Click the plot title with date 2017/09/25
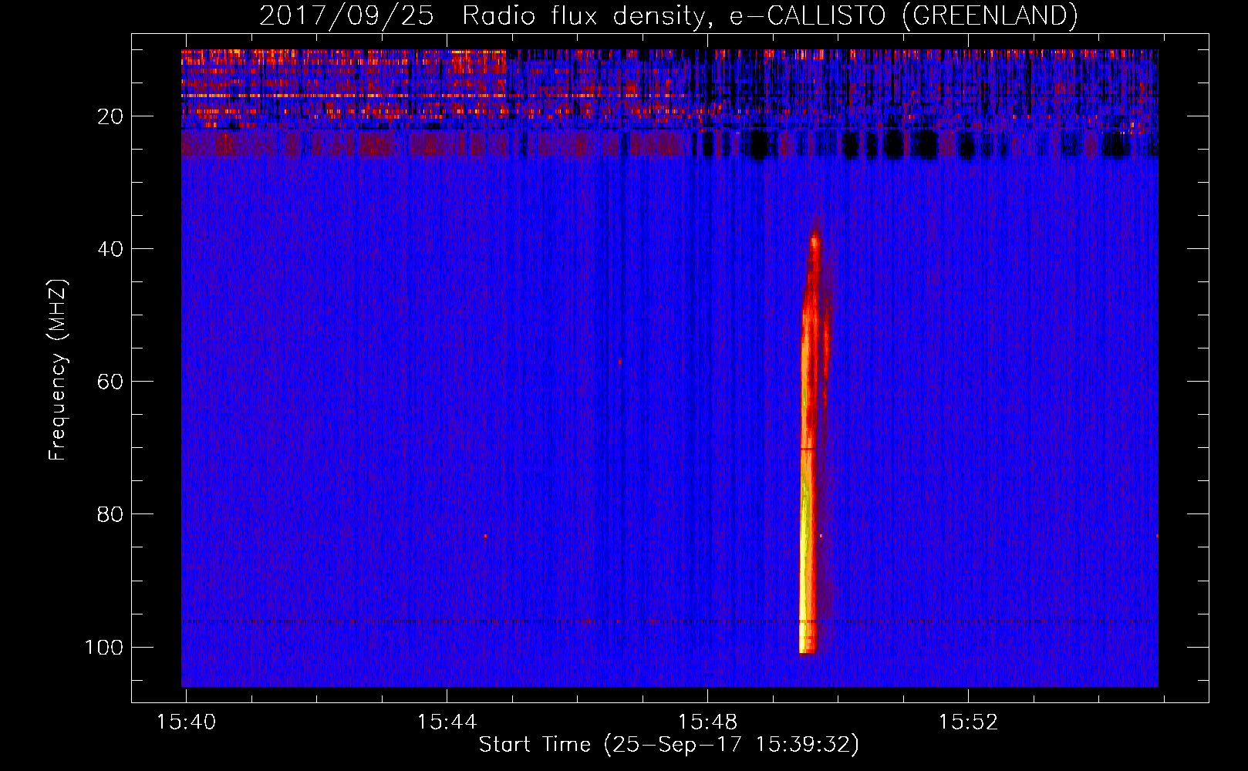The height and width of the screenshot is (771, 1248). [x=668, y=15]
